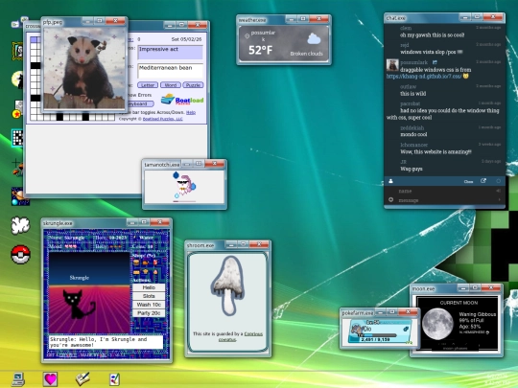Follow the Curious conatus link
The image size is (518, 388).
pos(245,336)
